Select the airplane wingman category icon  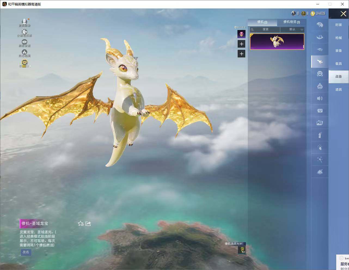pos(320,62)
